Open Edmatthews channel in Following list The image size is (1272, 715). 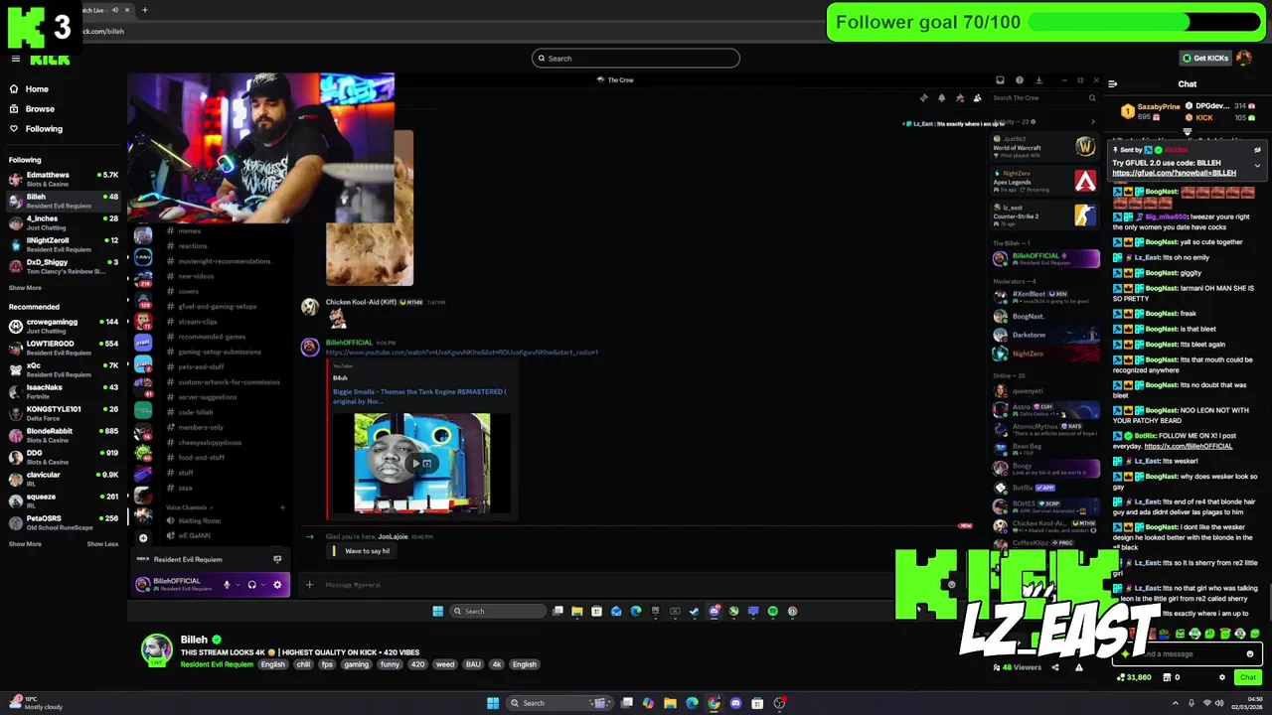point(62,179)
